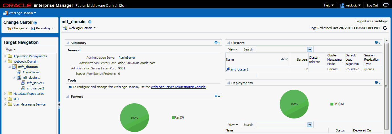Screen dimensions: 392x134
Task: Open the mft_cluster1 link in Clusters table
Action: (240, 69)
